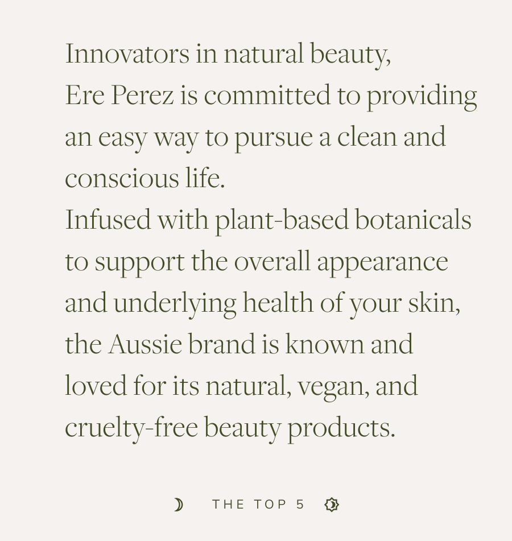Click the crescent moon icon
Screen dimensions: 512x541
[x=179, y=505]
